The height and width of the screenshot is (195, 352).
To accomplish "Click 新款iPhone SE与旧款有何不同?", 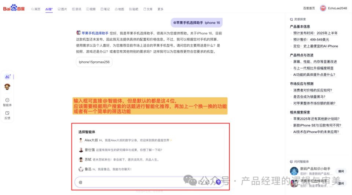I will coord(317,125).
